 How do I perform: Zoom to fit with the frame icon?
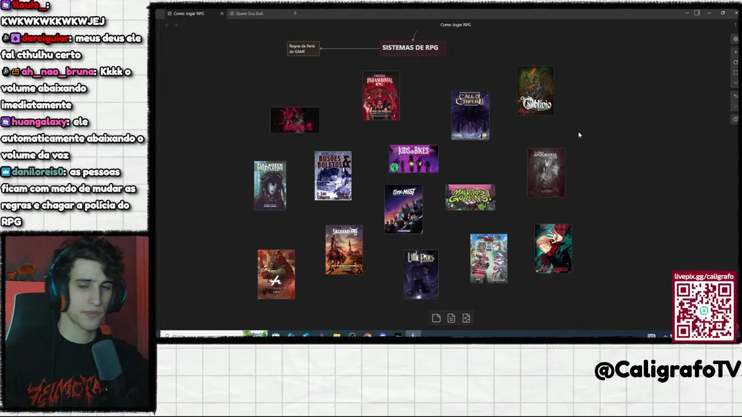click(x=736, y=72)
